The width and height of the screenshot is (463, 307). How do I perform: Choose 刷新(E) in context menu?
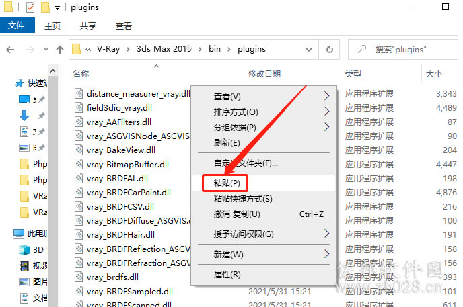(264, 143)
